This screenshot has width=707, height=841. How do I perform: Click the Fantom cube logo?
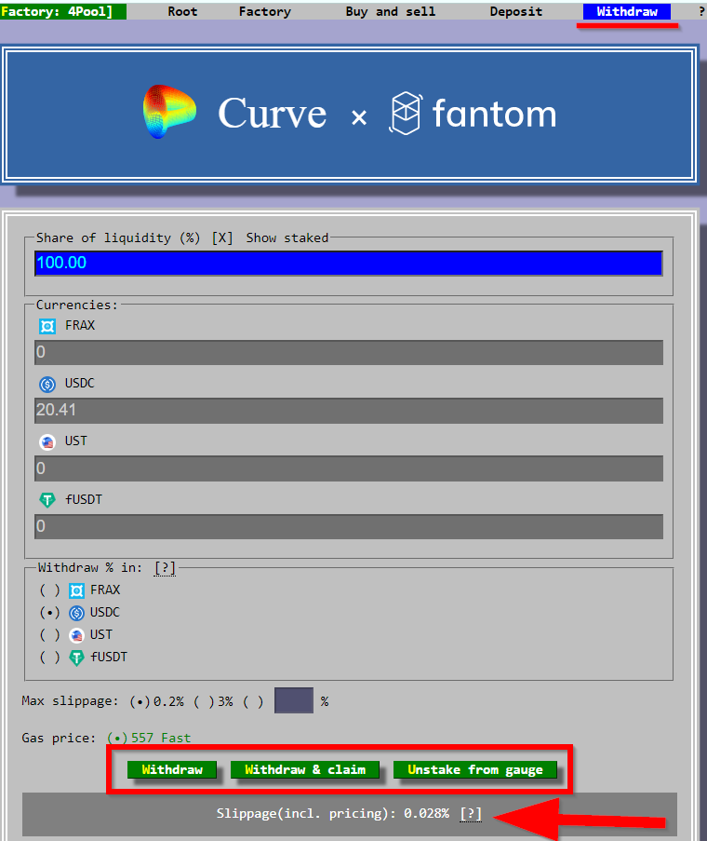click(x=406, y=114)
